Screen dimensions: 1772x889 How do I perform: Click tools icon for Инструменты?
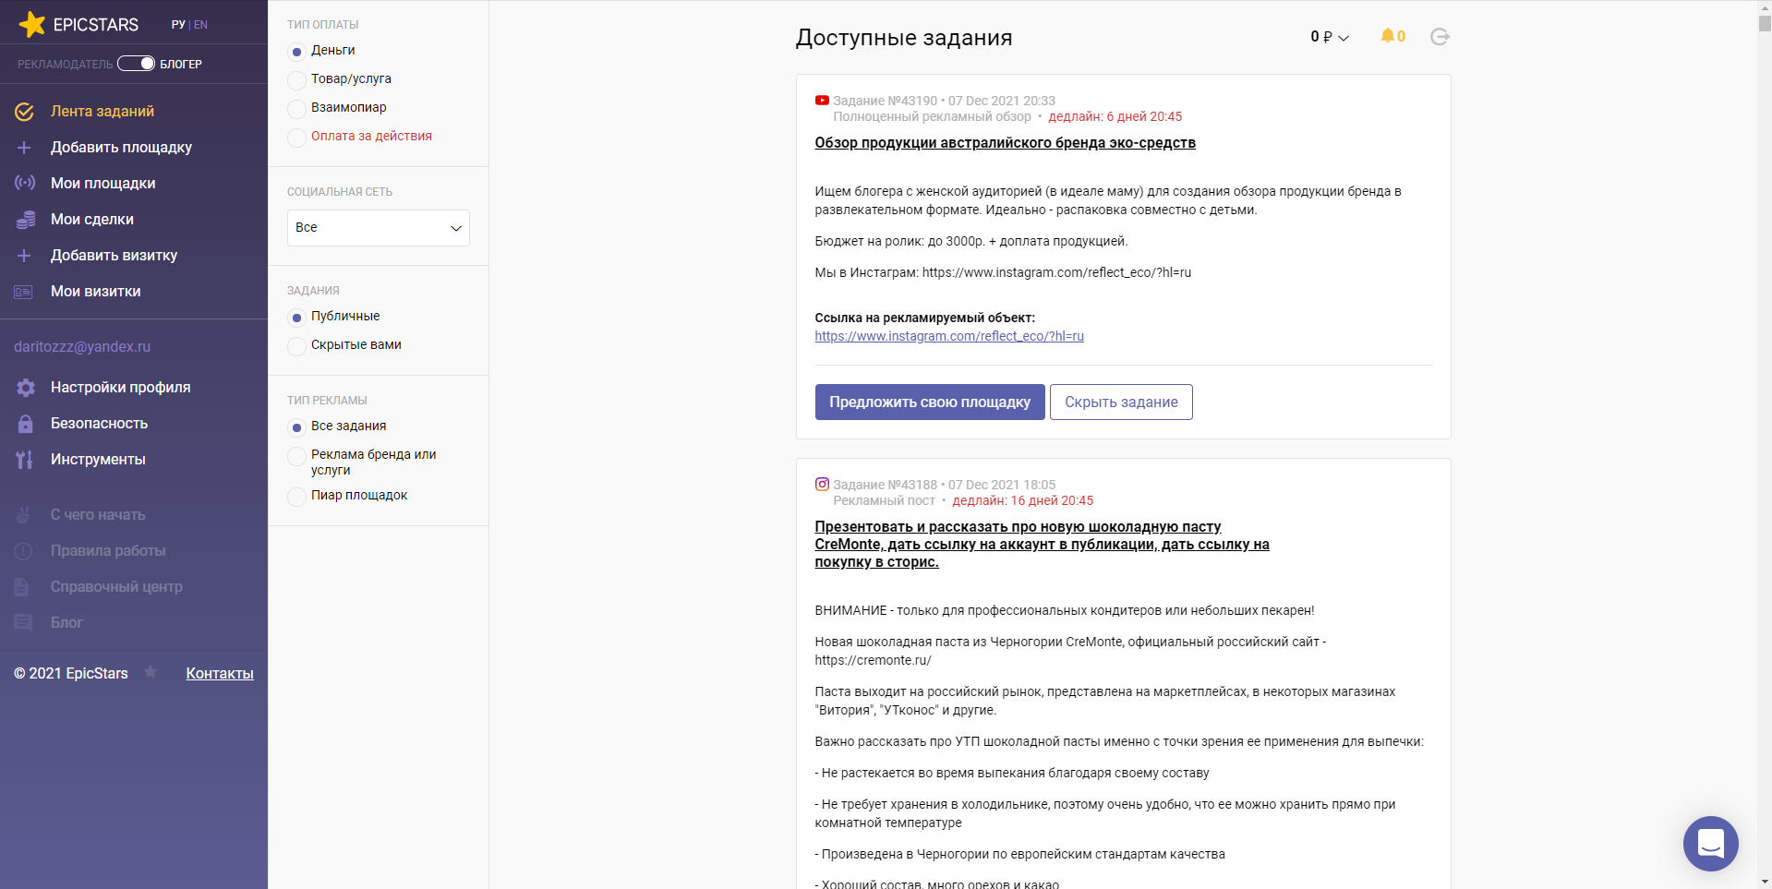25,460
